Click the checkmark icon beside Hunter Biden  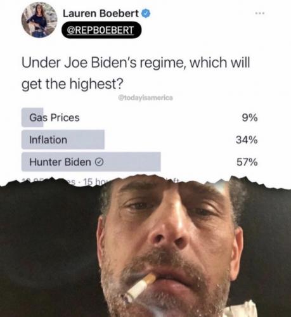[x=100, y=162]
